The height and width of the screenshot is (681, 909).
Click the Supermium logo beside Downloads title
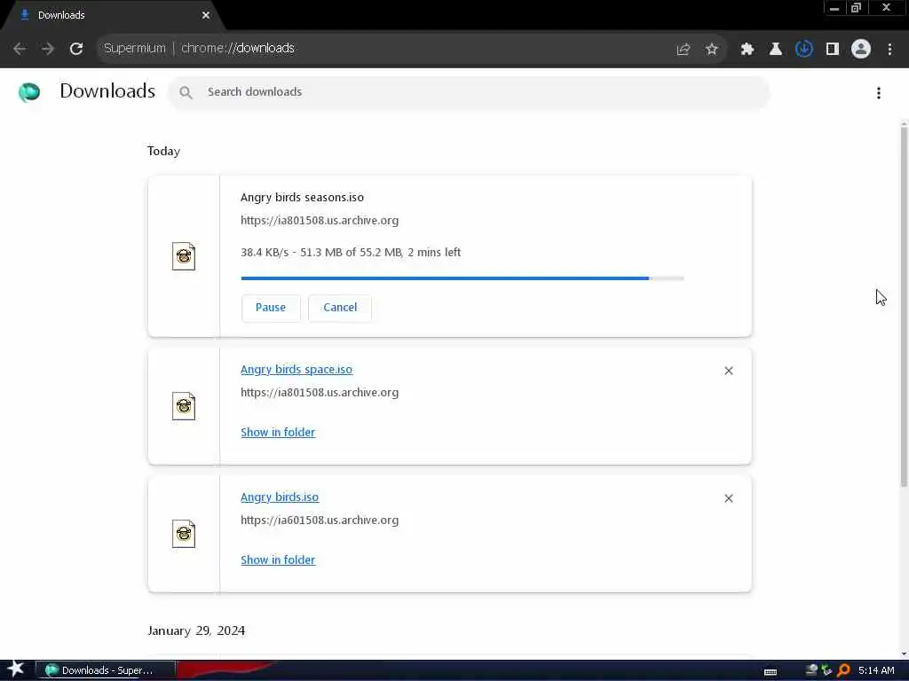tap(29, 92)
